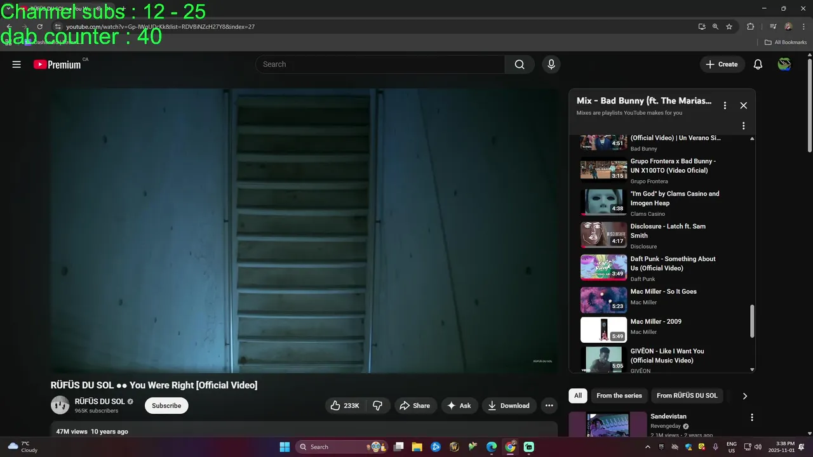The image size is (813, 457).
Task: Switch to Chrome on the taskbar
Action: tap(510, 447)
